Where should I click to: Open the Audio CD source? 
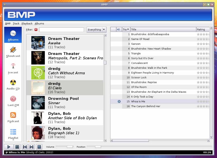(13, 85)
